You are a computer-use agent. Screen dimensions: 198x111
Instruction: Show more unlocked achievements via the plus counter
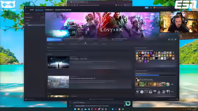coord(172,84)
